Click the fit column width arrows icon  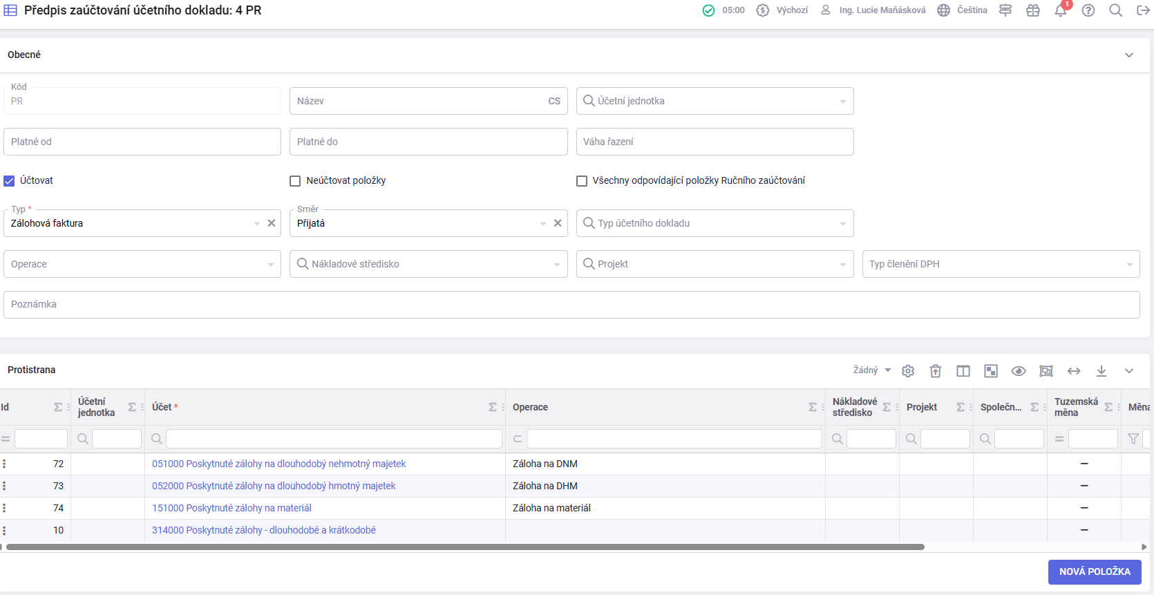point(1074,371)
